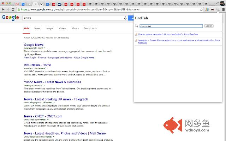The width and height of the screenshot is (226, 141).
Task: Open the Chrome hamburger menu
Action: pos(222,10)
